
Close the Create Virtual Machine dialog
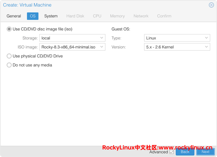click(211, 5)
